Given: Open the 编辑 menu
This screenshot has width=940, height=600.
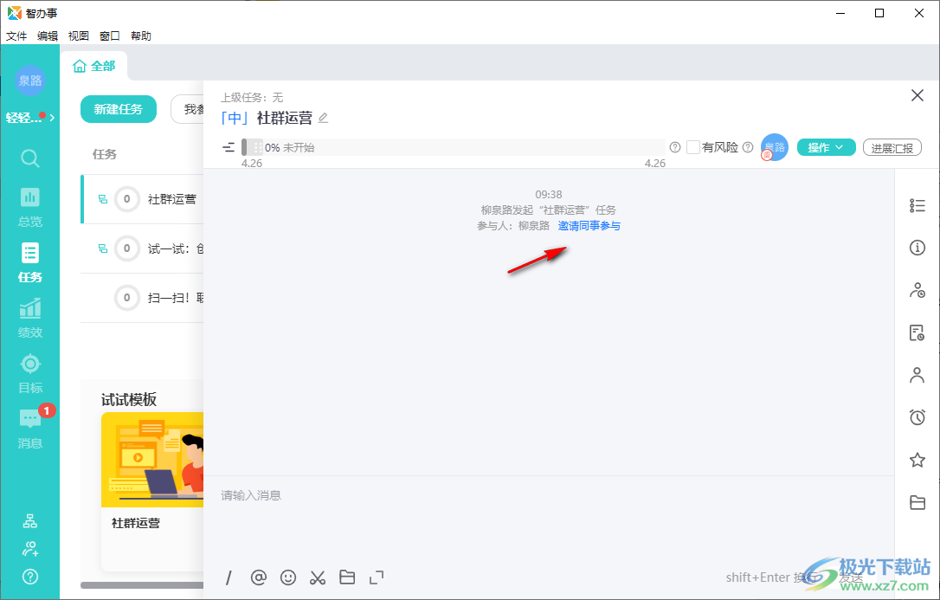Looking at the screenshot, I should (x=48, y=36).
